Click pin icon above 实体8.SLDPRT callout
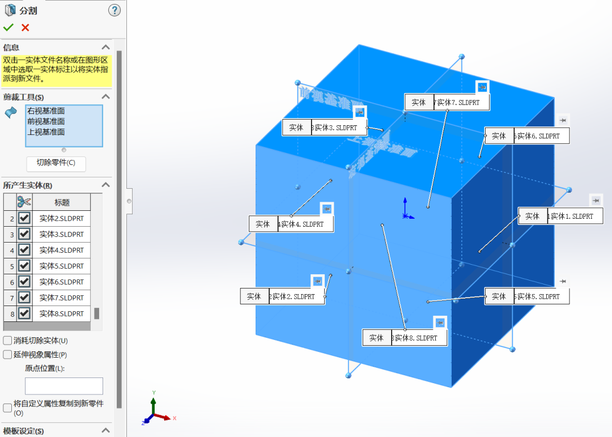The height and width of the screenshot is (437, 612). (x=440, y=323)
